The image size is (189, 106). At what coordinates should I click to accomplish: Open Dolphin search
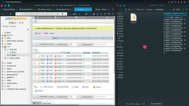183,9
